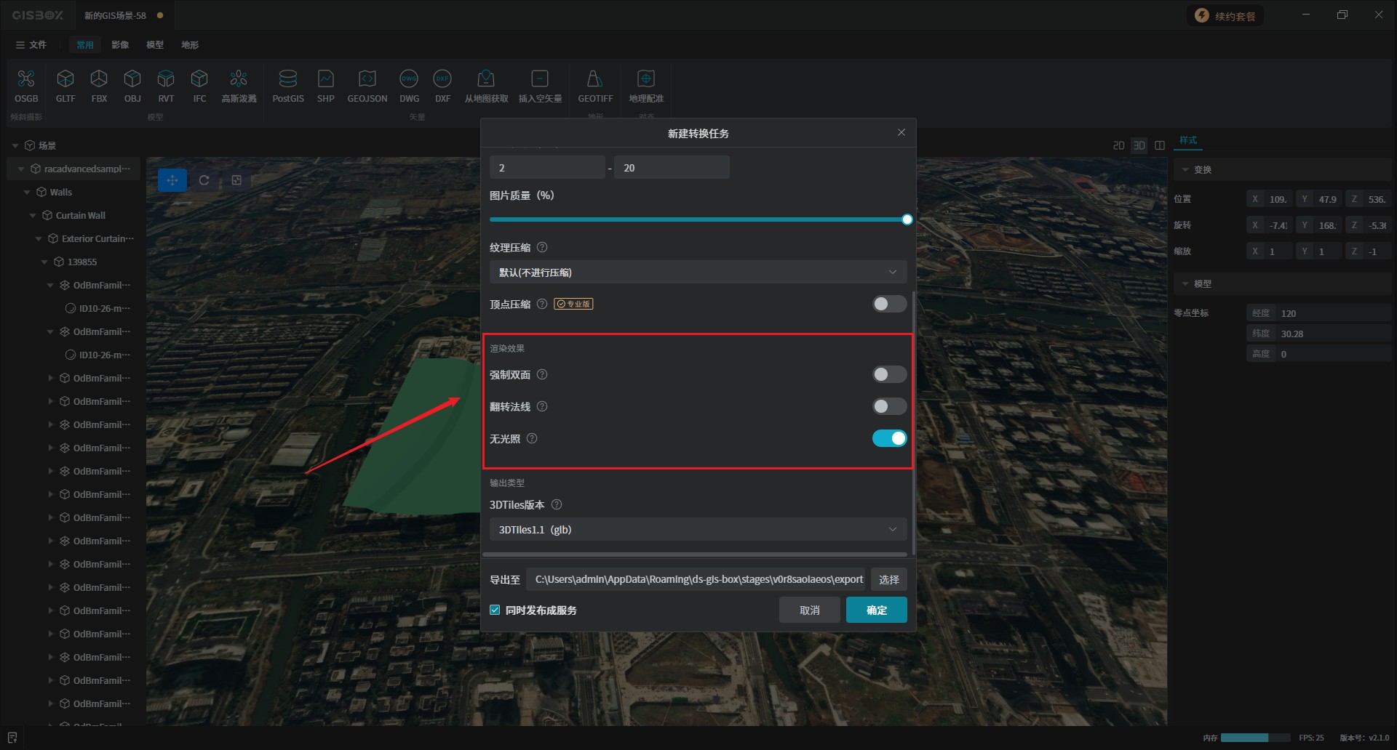
Task: Select the move tool in viewport
Action: [172, 180]
